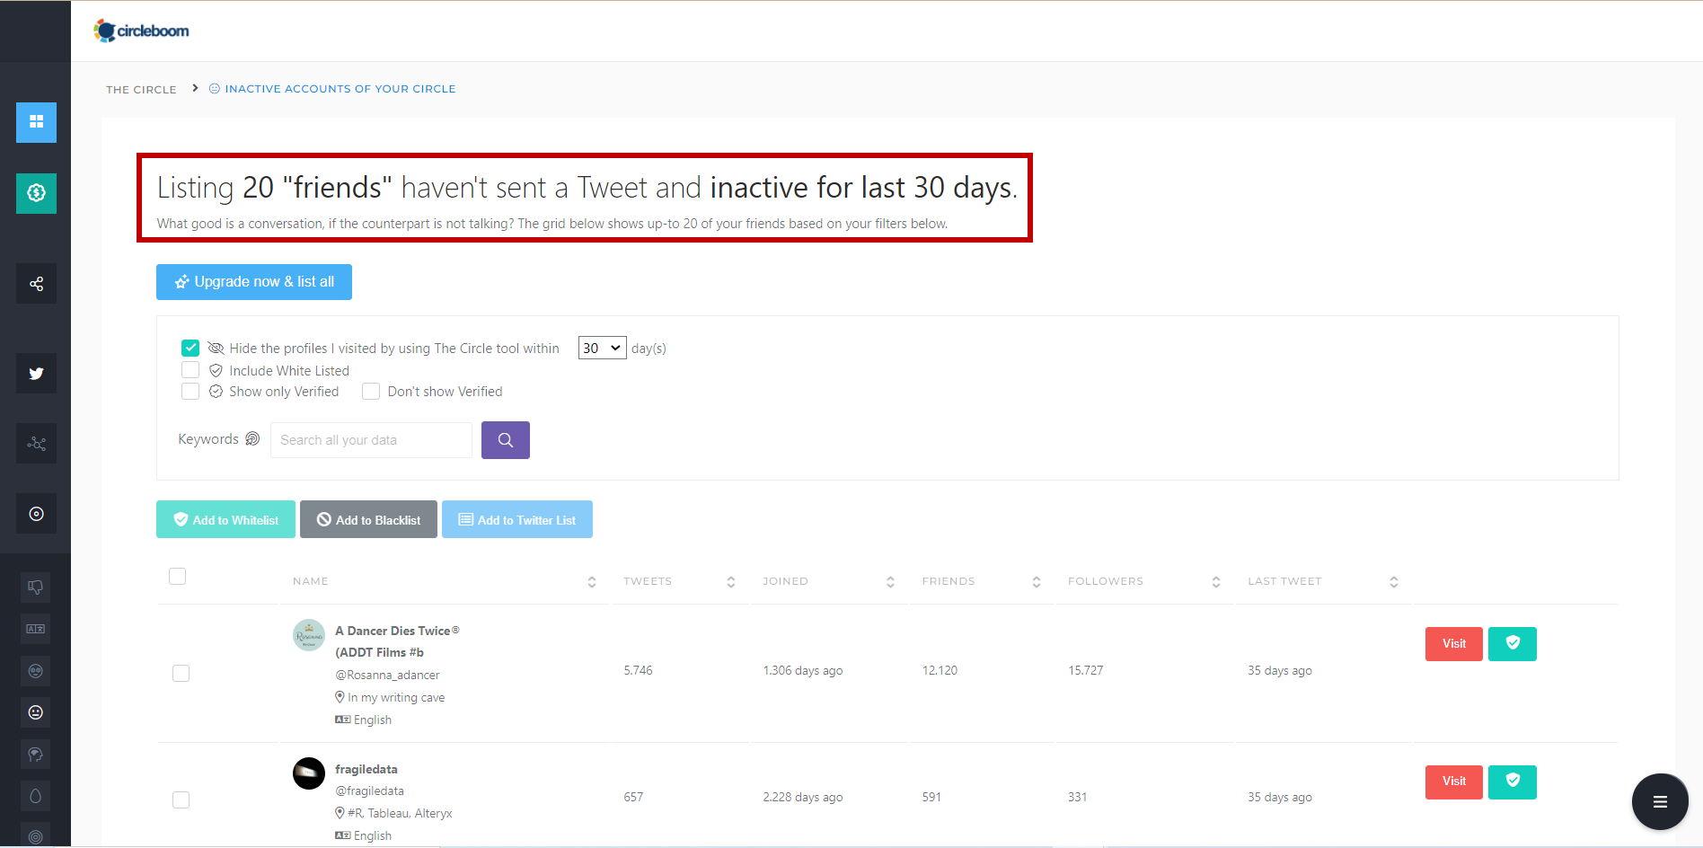1703x848 pixels.
Task: Open Inactive Accounts of Your Circle breadcrumb
Action: (x=340, y=89)
